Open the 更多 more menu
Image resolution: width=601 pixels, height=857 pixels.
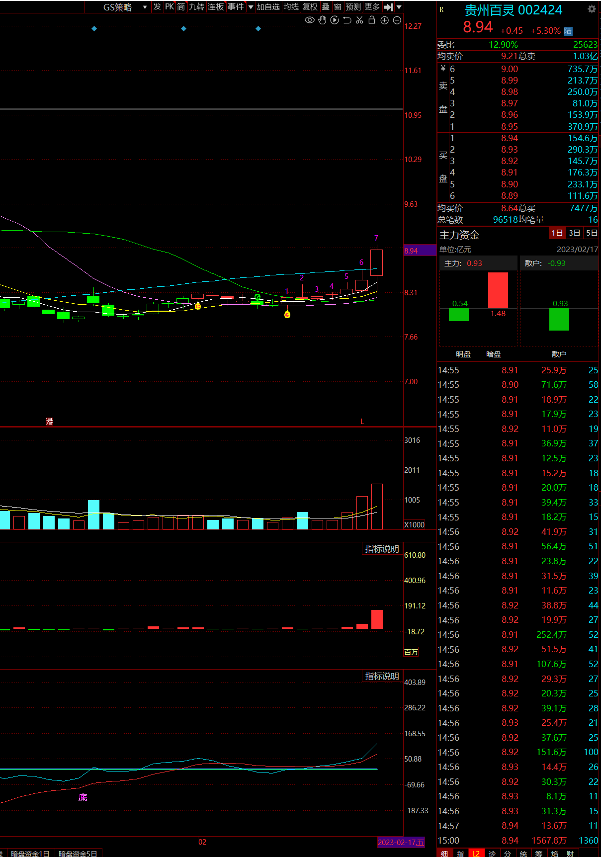tap(372, 7)
